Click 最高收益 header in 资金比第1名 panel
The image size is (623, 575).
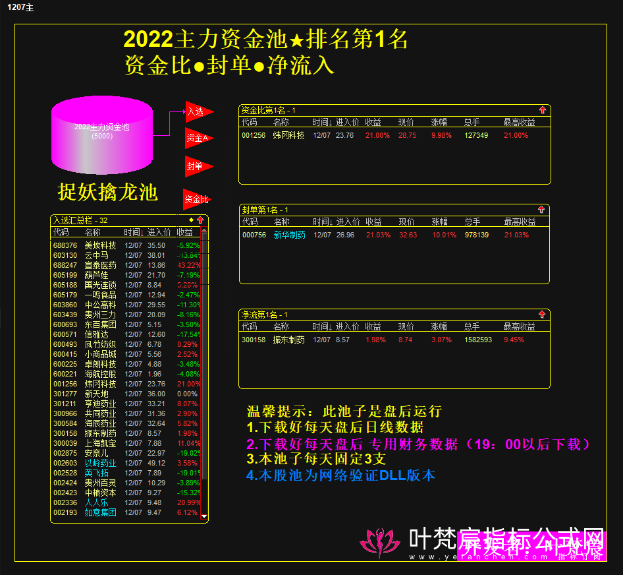(520, 122)
